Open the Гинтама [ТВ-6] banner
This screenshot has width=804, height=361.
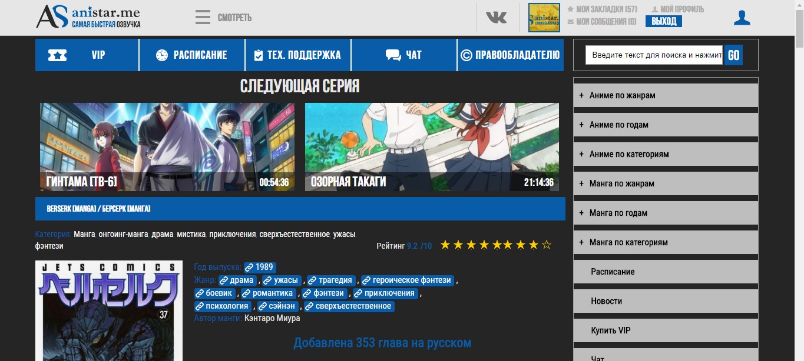pos(167,147)
